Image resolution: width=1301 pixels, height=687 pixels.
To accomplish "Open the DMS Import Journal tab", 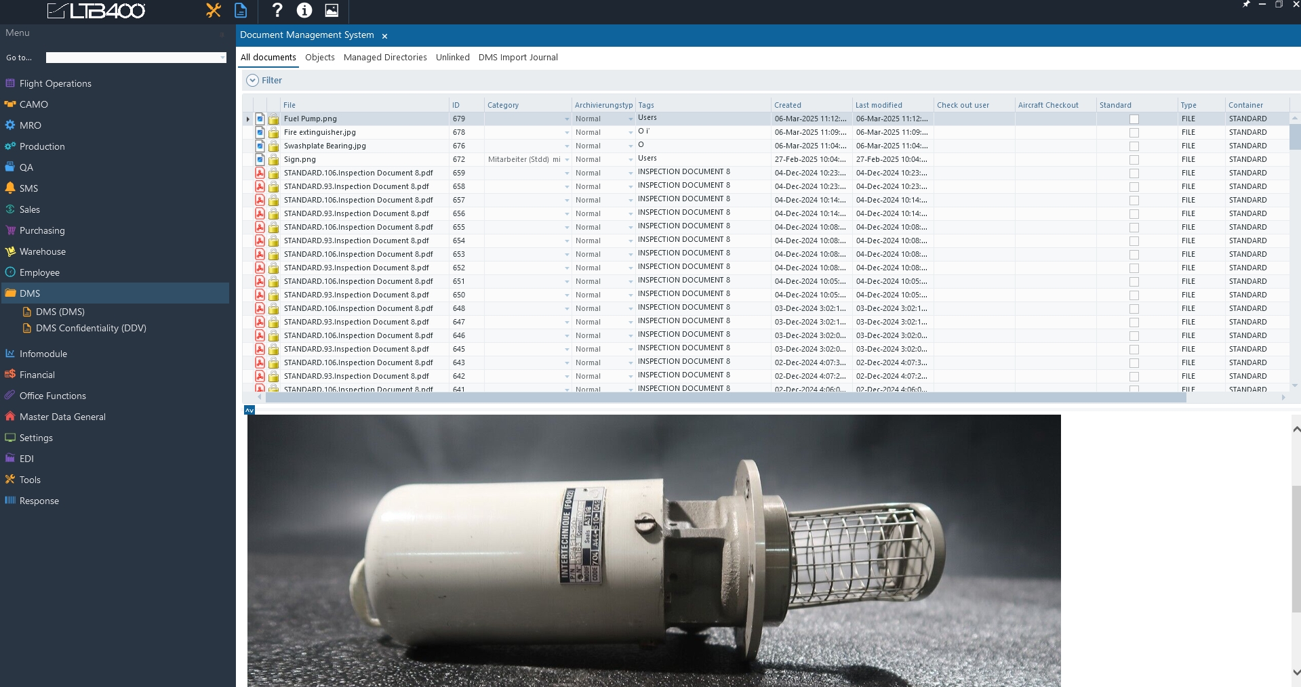I will [x=518, y=58].
